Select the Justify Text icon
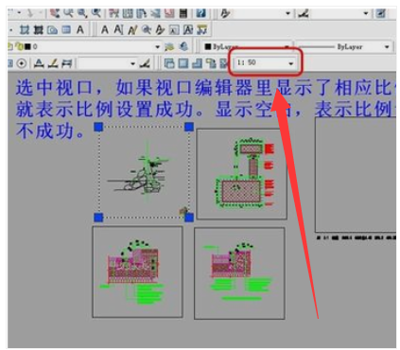The image size is (400, 350). coord(188,30)
